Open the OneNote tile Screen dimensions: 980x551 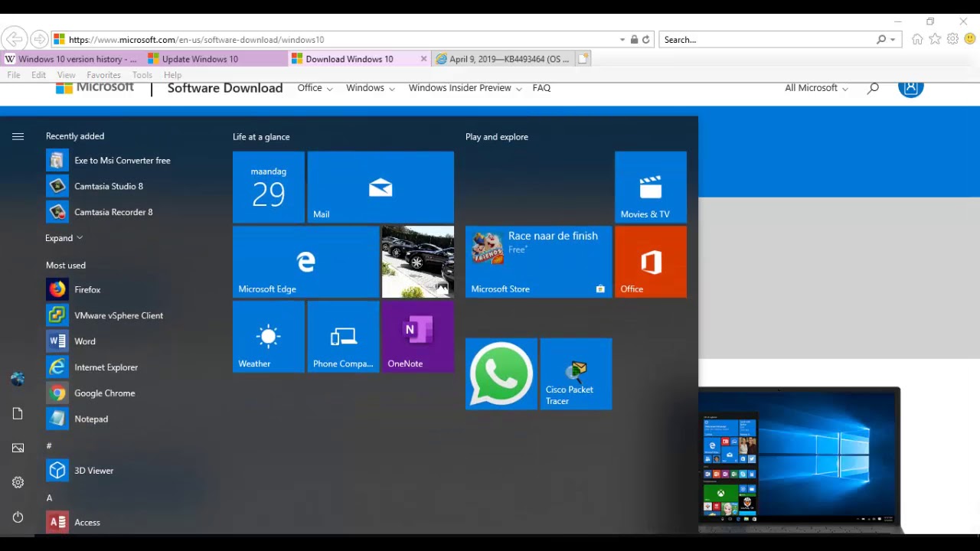(418, 337)
